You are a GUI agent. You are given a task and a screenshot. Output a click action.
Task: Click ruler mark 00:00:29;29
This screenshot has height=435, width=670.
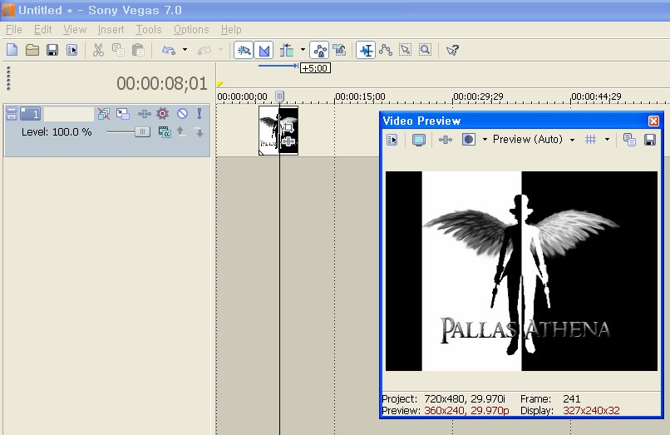(478, 96)
